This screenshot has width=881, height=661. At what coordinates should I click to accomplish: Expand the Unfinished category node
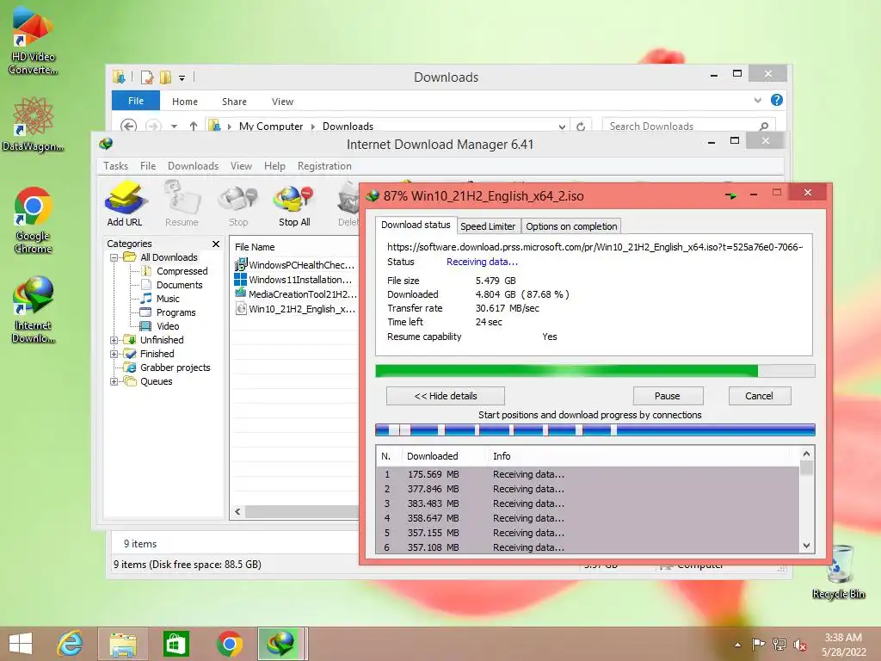114,340
